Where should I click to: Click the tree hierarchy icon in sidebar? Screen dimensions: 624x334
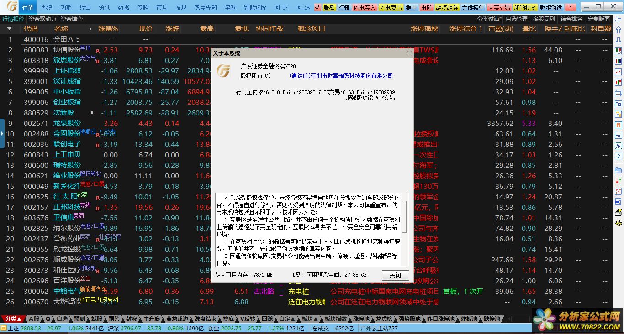tap(618, 114)
